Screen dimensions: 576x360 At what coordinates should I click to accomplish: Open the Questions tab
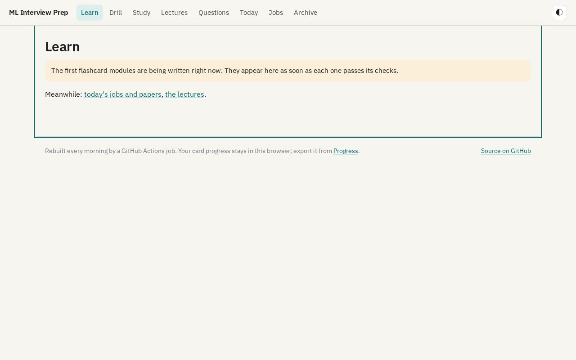(214, 13)
